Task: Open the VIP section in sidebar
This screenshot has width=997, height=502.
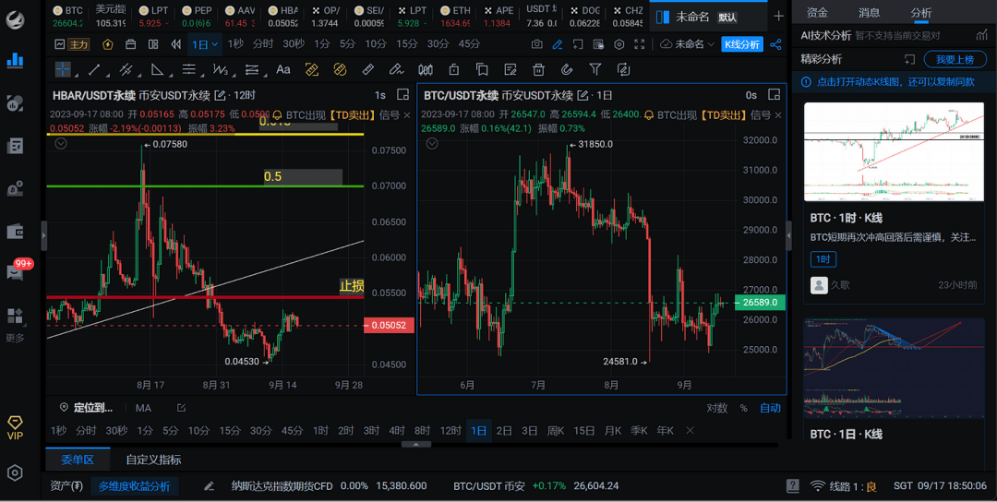Action: pos(15,428)
